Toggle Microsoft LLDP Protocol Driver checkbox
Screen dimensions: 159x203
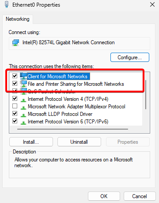pos(15,114)
